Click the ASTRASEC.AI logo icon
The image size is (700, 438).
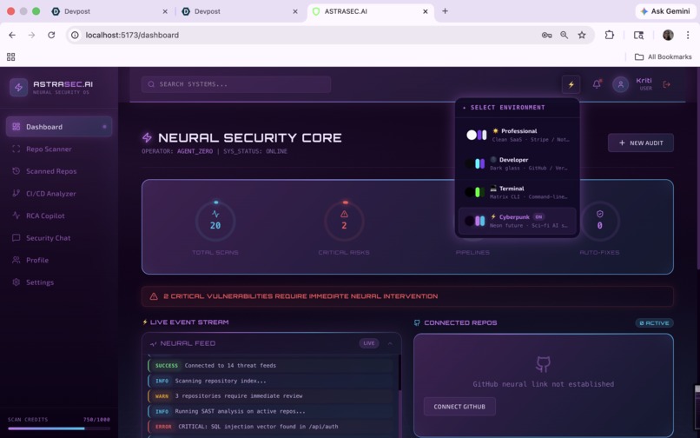(18, 87)
